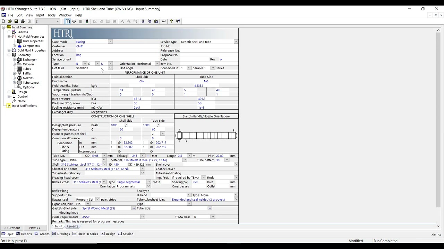This screenshot has height=249, width=444.
Task: Select the Process icon in the tree
Action: tap(14, 32)
